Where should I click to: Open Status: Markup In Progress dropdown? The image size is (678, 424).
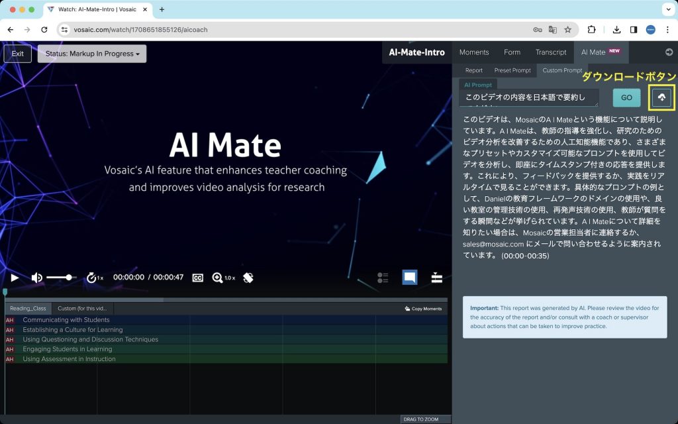click(92, 54)
